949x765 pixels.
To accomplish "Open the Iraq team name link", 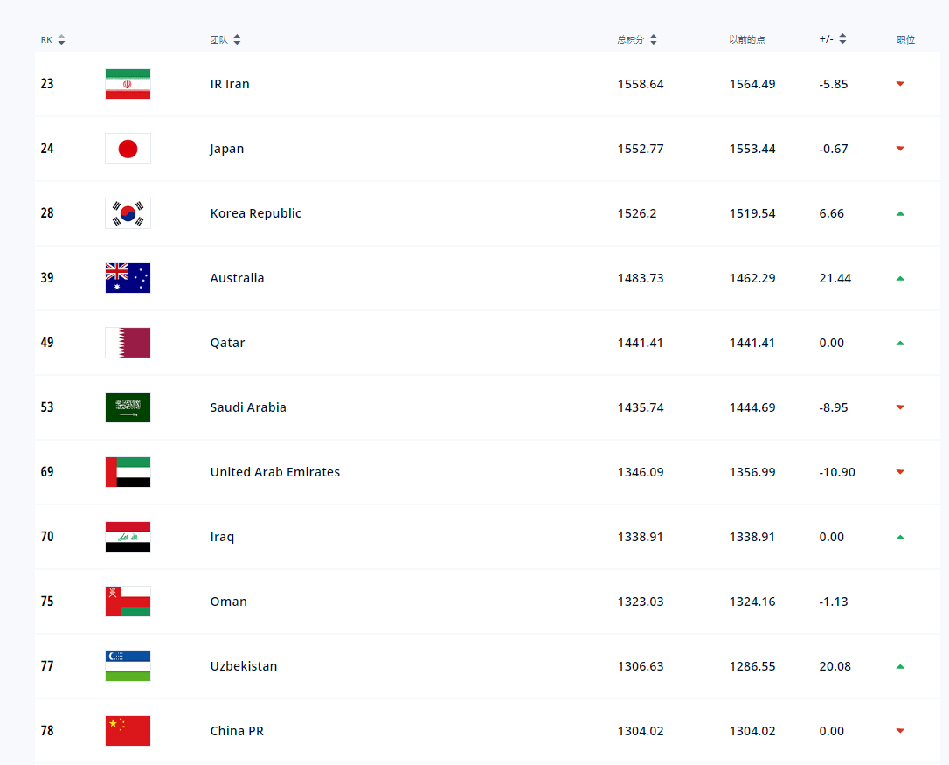I will click(x=222, y=537).
